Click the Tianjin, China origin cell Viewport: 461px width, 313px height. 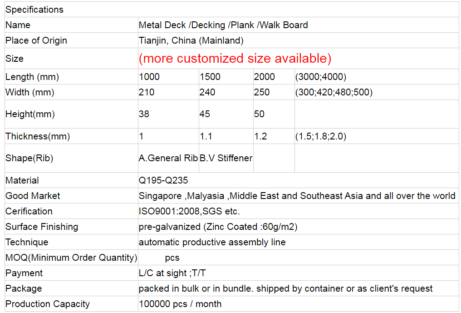pyautogui.click(x=191, y=40)
